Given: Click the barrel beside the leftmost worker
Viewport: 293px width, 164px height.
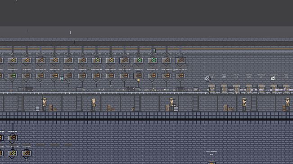Looking at the screenshot, I should click(37, 108).
